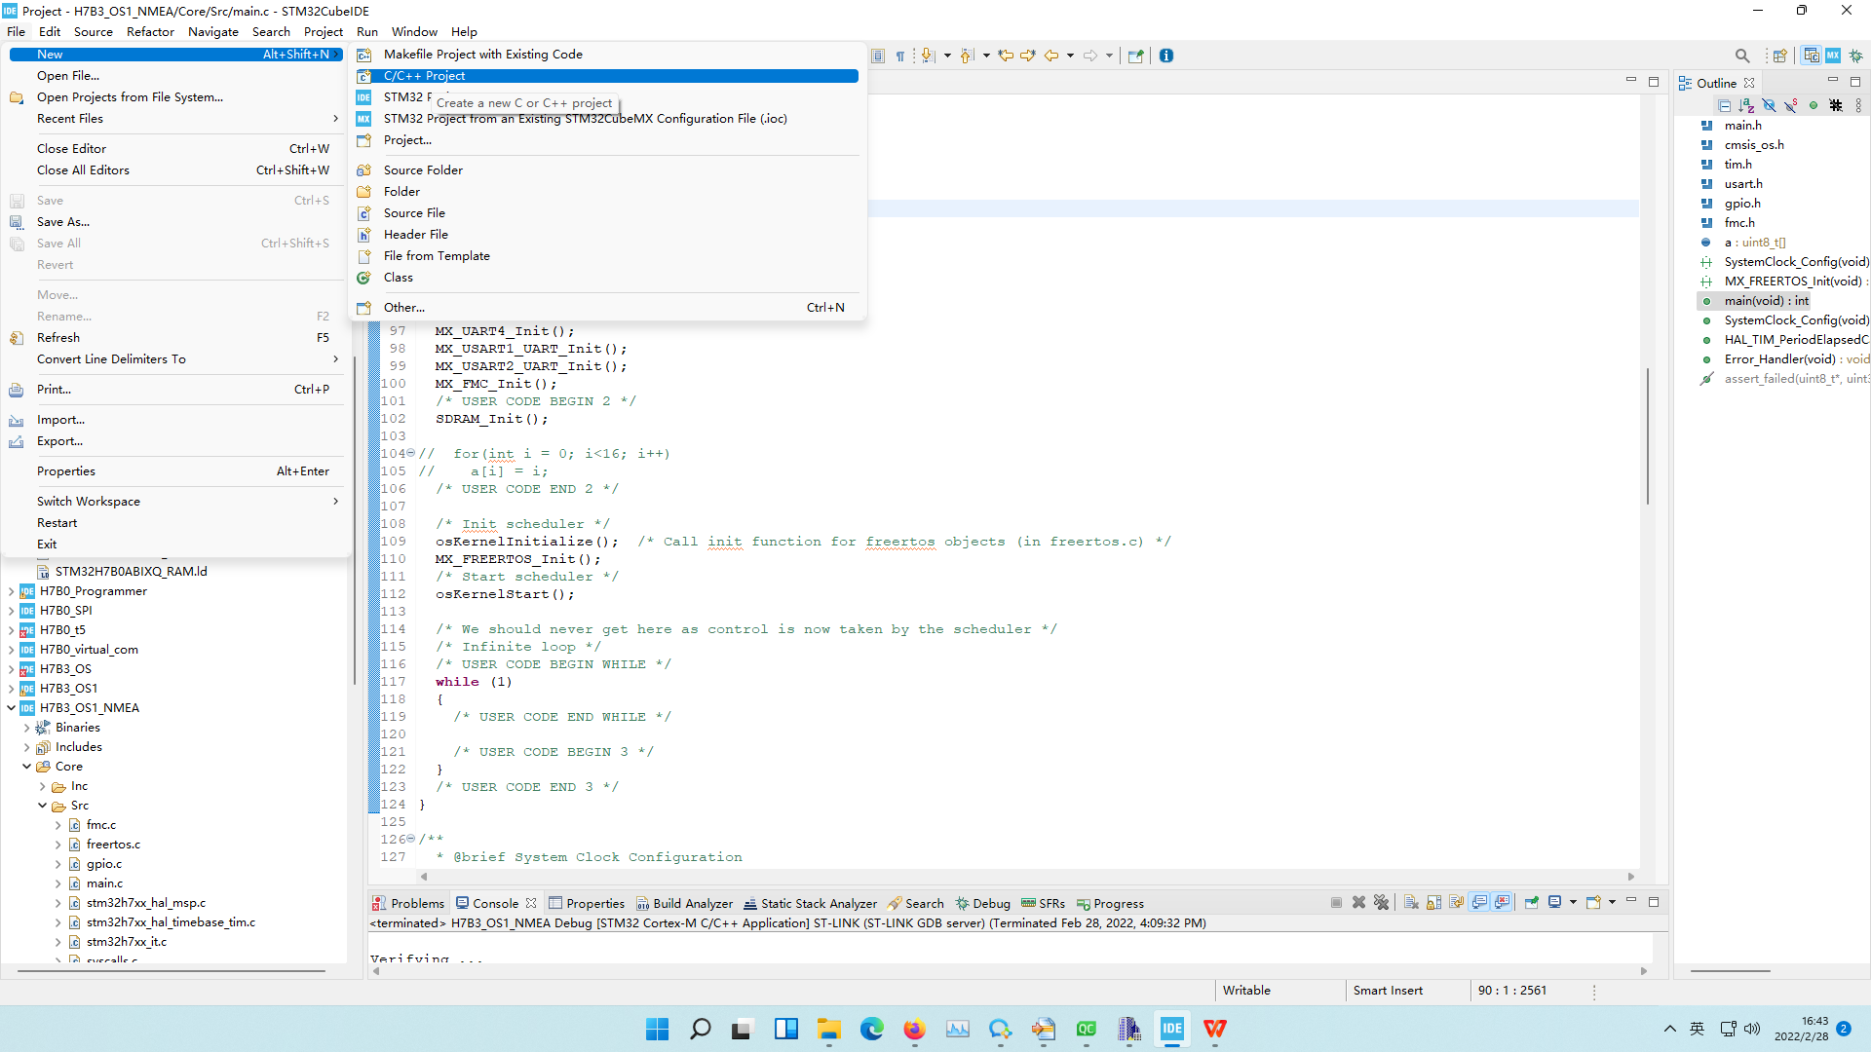Toggle alphabetical sort in Outline view
The width and height of the screenshot is (1871, 1052).
(1746, 105)
